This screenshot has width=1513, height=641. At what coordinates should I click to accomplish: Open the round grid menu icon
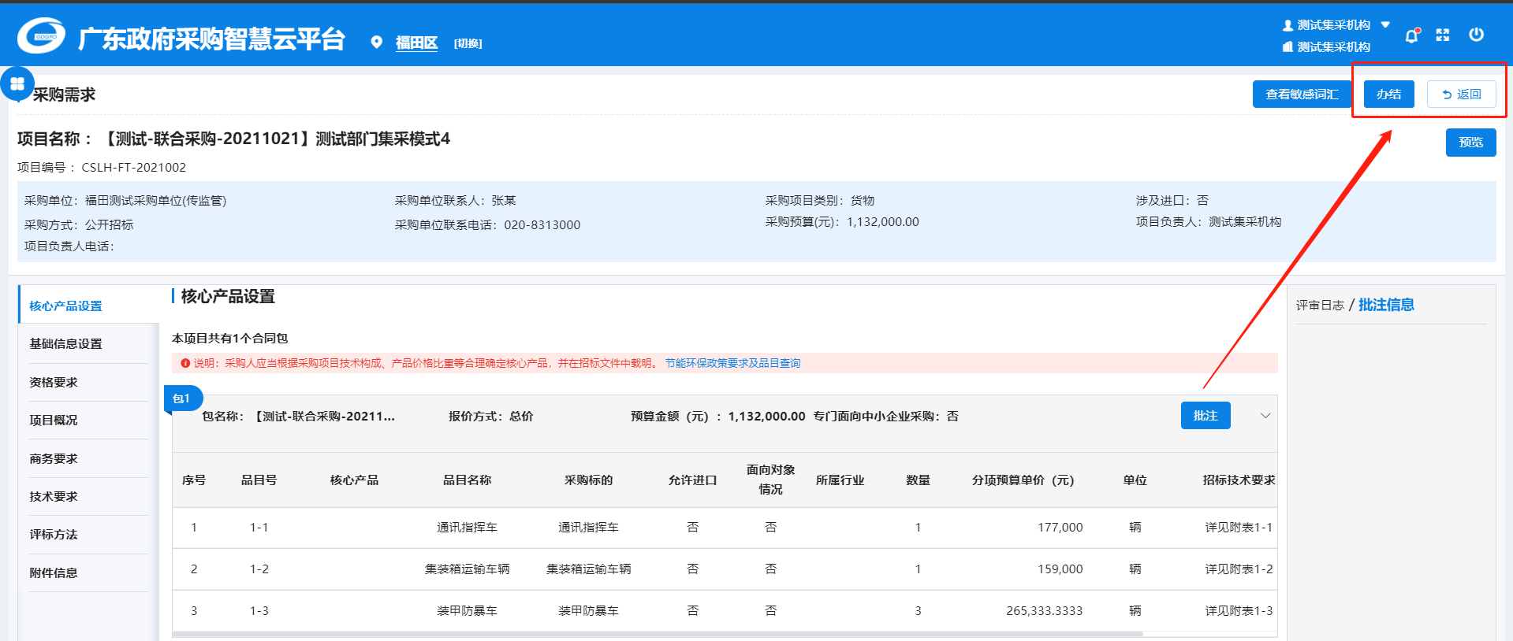coord(17,83)
